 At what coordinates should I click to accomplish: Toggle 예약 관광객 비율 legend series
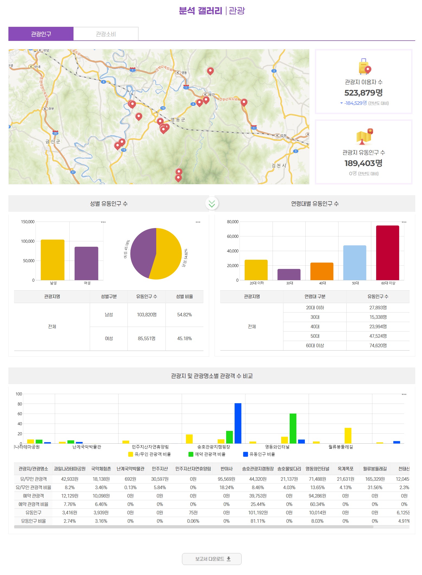207,454
